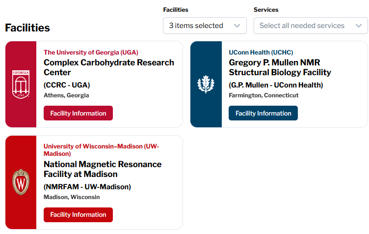The height and width of the screenshot is (234, 369).
Task: Click the Madison, Wisconsin location text
Action: [72, 197]
